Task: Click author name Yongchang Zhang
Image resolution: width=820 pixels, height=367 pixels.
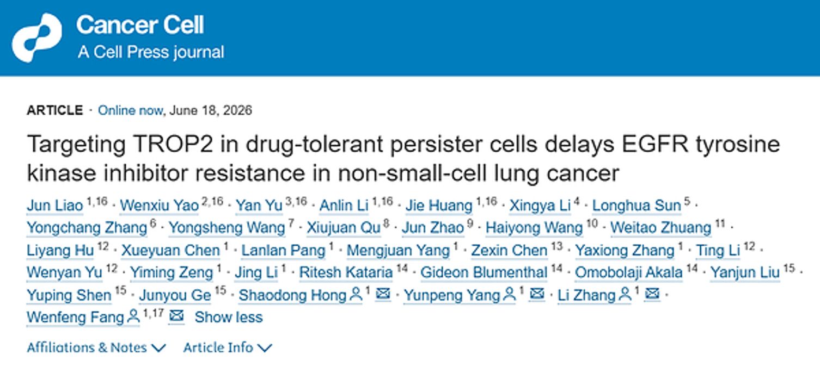Action: point(87,228)
